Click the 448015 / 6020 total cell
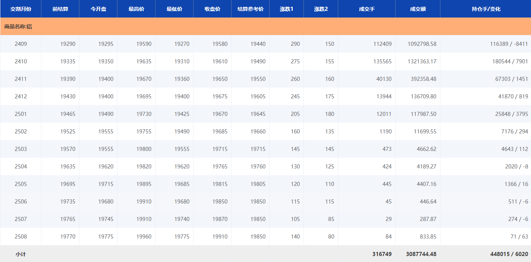The height and width of the screenshot is (262, 531). point(509,254)
